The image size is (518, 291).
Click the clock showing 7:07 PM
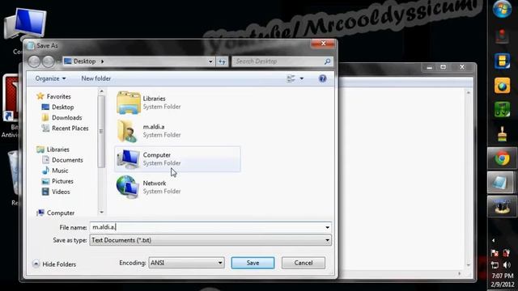point(502,276)
